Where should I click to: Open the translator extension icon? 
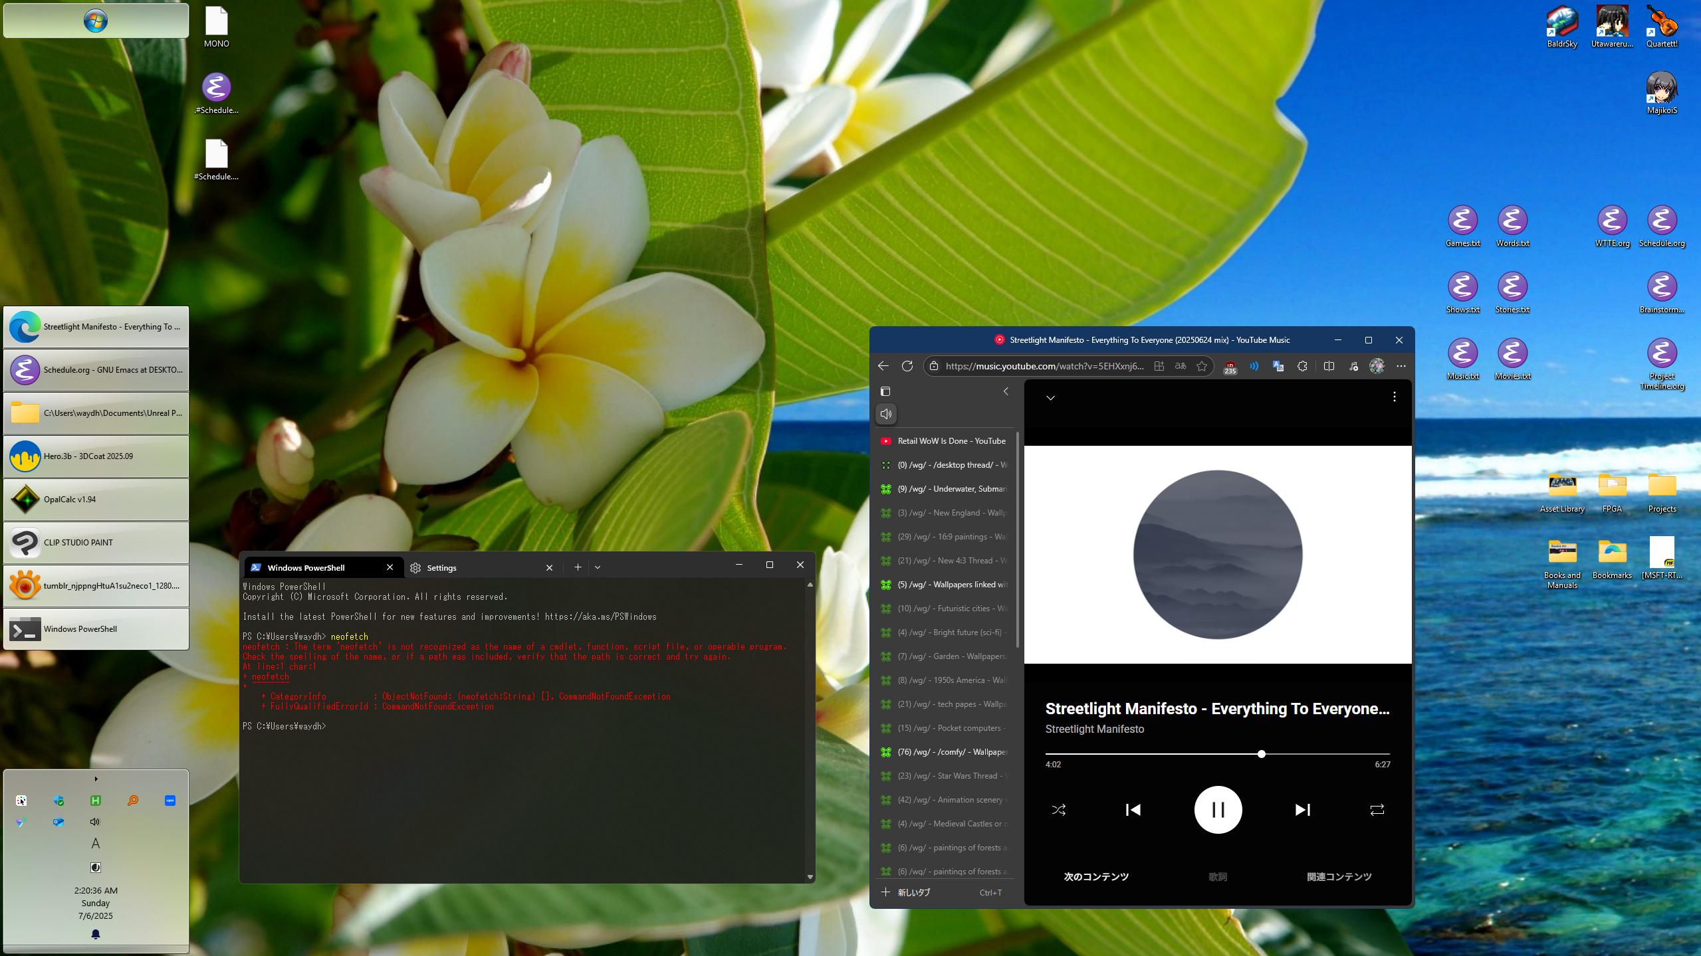(1278, 366)
